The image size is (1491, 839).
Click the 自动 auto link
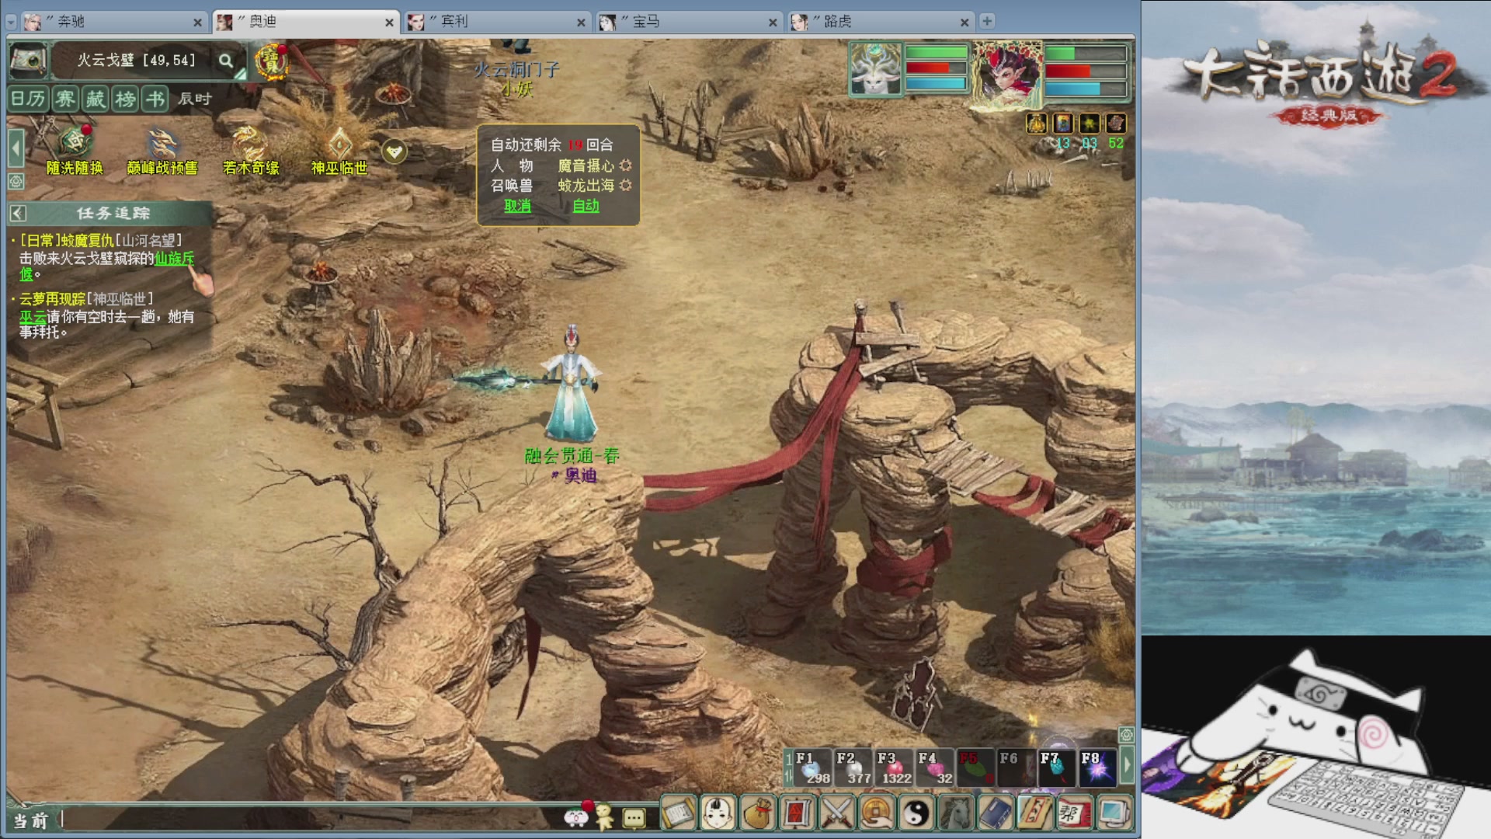pyautogui.click(x=586, y=206)
